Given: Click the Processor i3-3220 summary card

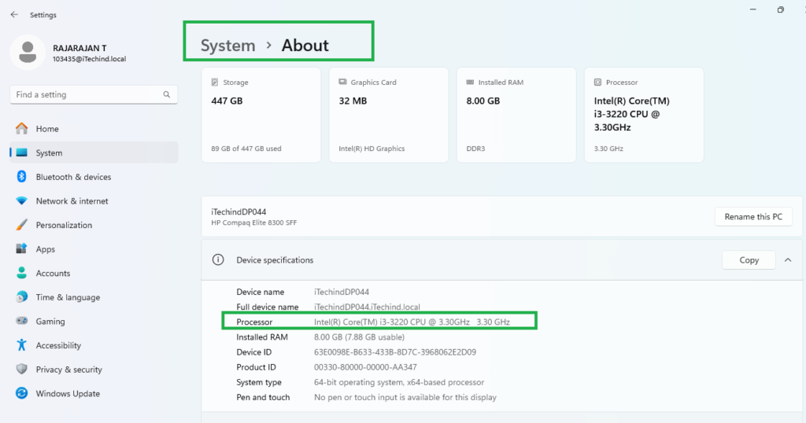Looking at the screenshot, I should [644, 115].
